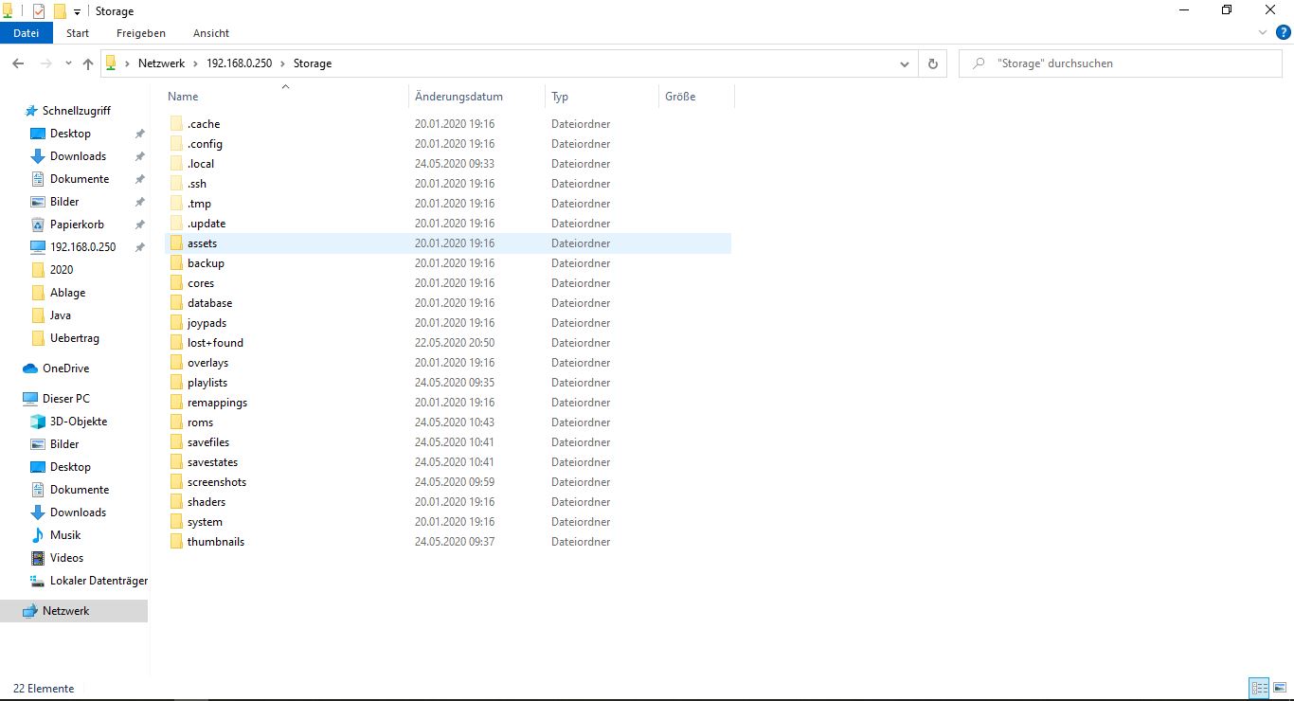Open pinned Desktop under Schnellzugriff
This screenshot has width=1294, height=701.
pyautogui.click(x=70, y=134)
